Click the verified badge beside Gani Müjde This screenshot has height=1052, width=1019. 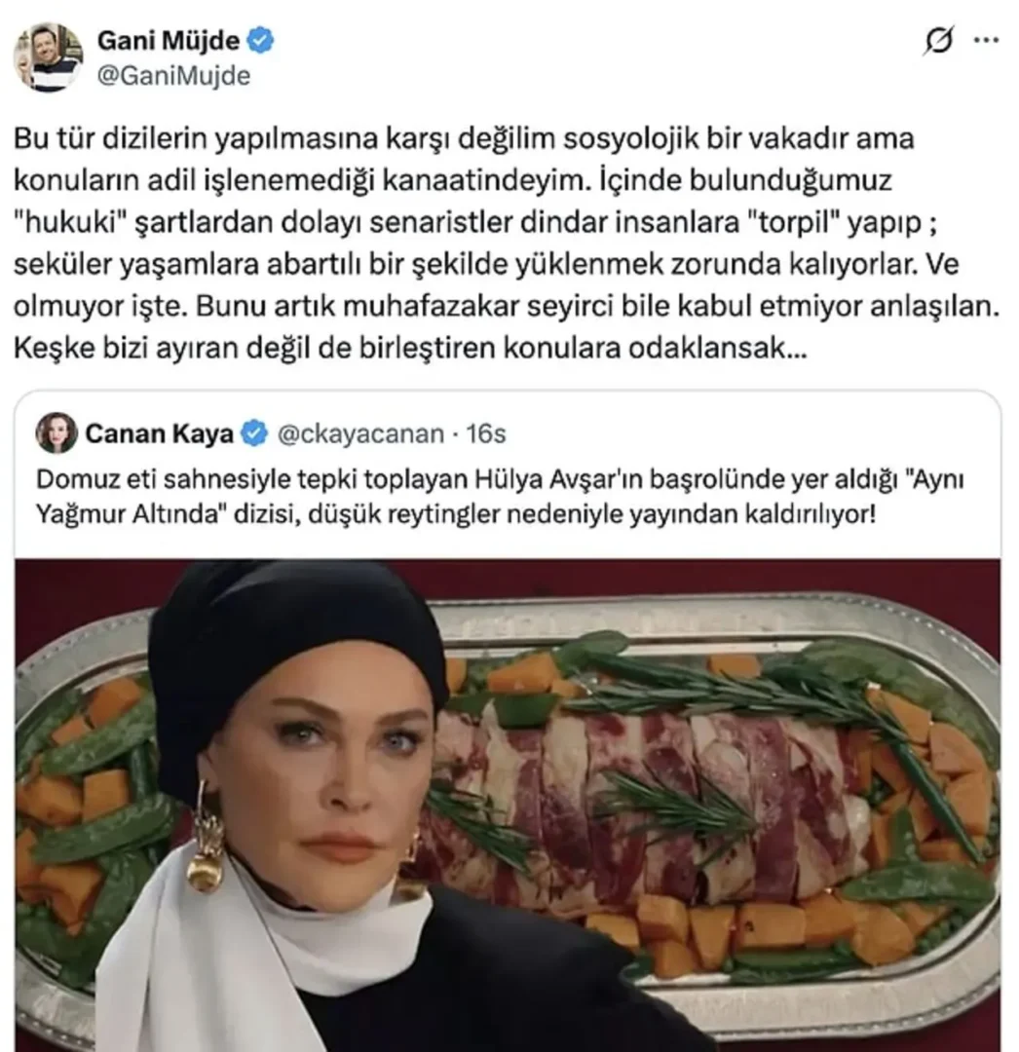coord(260,40)
